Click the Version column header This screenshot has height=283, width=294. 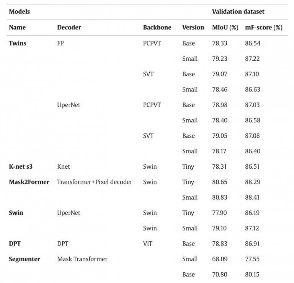point(193,28)
